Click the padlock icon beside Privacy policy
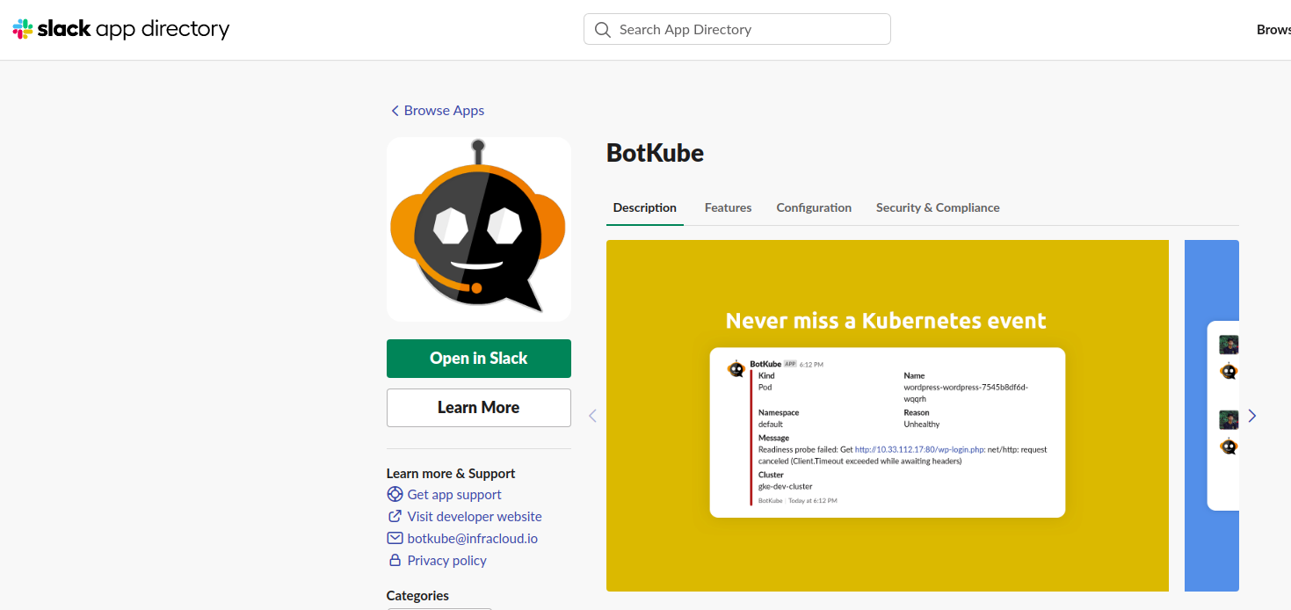The height and width of the screenshot is (610, 1291). (395, 561)
